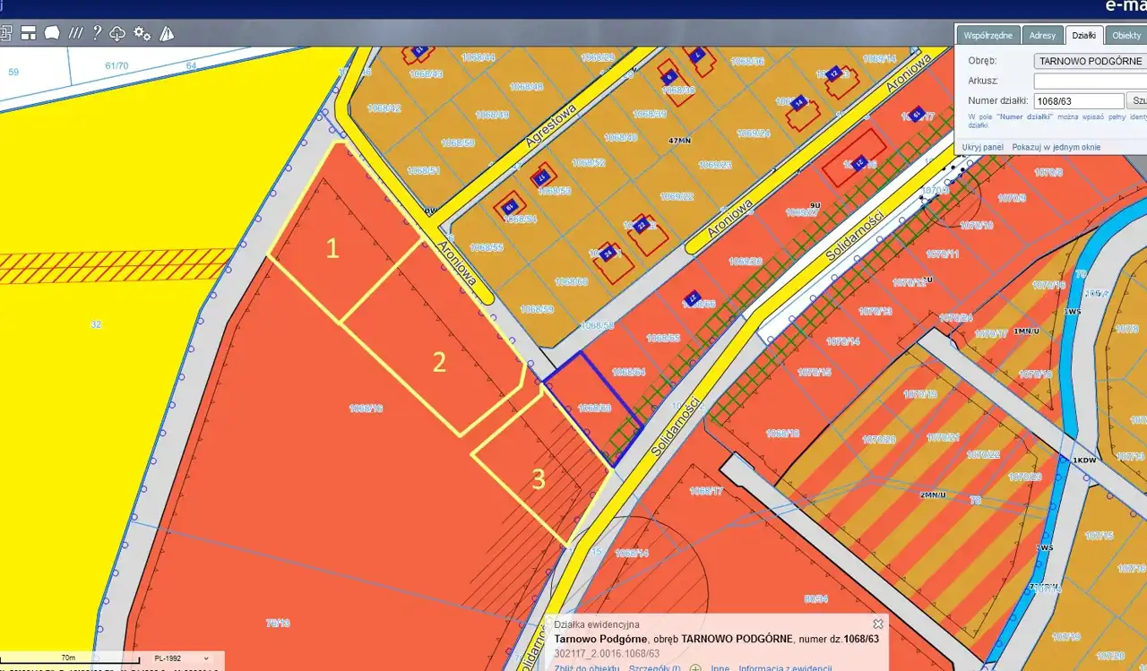This screenshot has height=671, width=1147.
Task: Click the Numer działki input field
Action: 1078,101
